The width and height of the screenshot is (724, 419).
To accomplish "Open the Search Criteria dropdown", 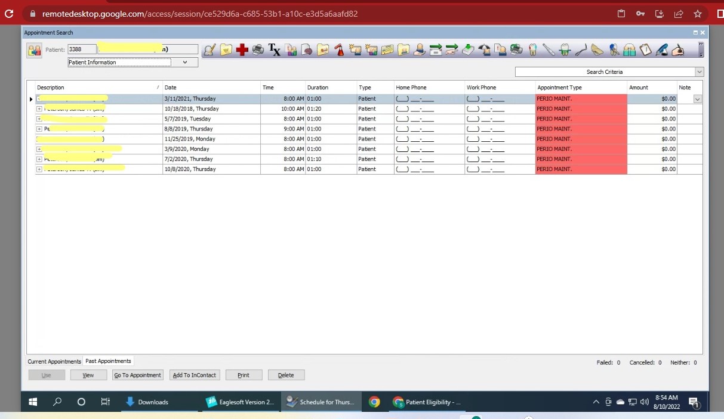I will pyautogui.click(x=700, y=72).
